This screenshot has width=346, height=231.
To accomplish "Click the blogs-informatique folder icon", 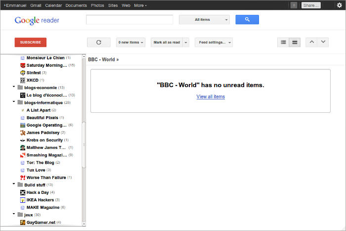I will click(20, 102).
